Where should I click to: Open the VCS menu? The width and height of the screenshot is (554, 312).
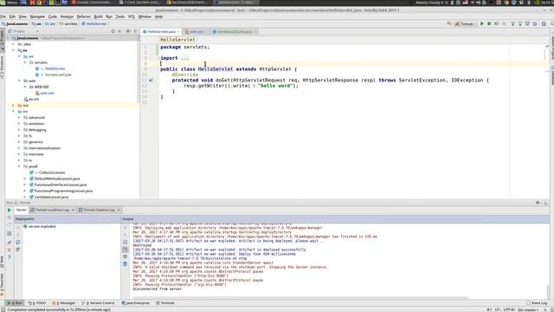pos(132,16)
